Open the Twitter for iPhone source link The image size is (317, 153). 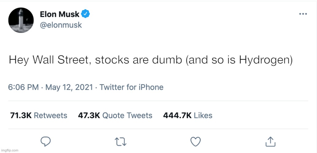click(131, 87)
